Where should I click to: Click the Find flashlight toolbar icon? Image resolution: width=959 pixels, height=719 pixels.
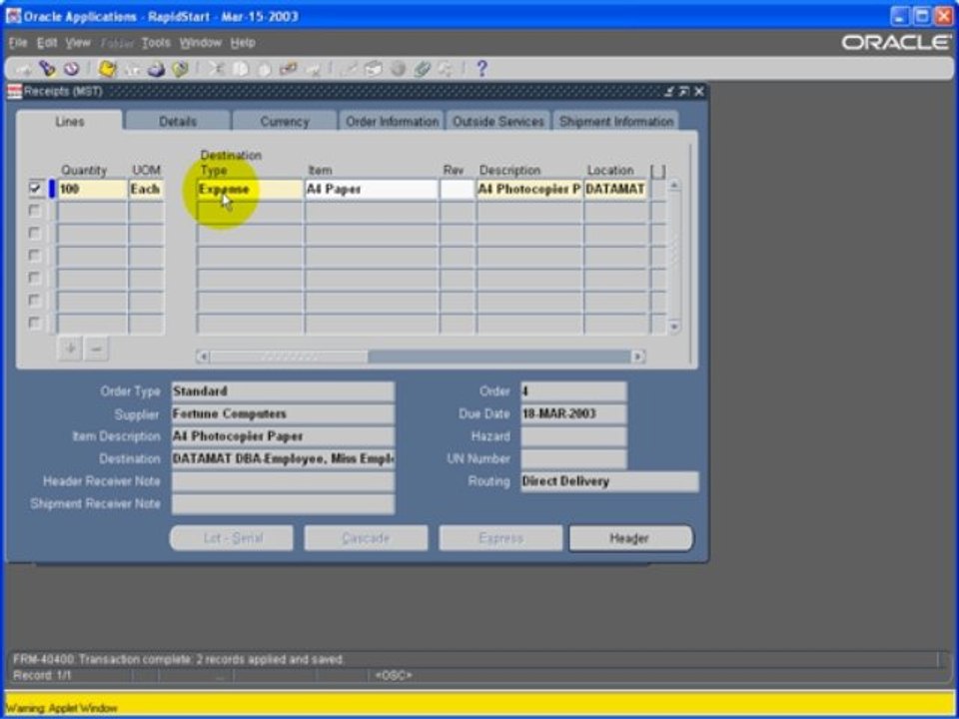tap(47, 69)
